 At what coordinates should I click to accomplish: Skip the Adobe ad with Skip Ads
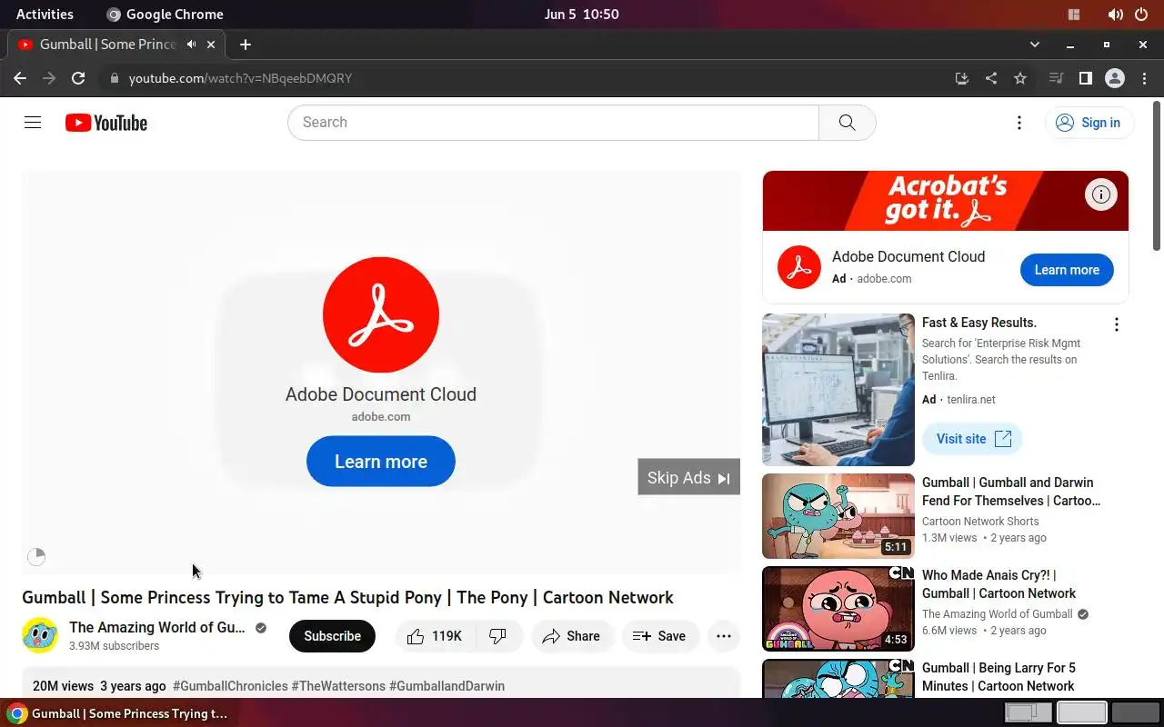click(x=688, y=477)
